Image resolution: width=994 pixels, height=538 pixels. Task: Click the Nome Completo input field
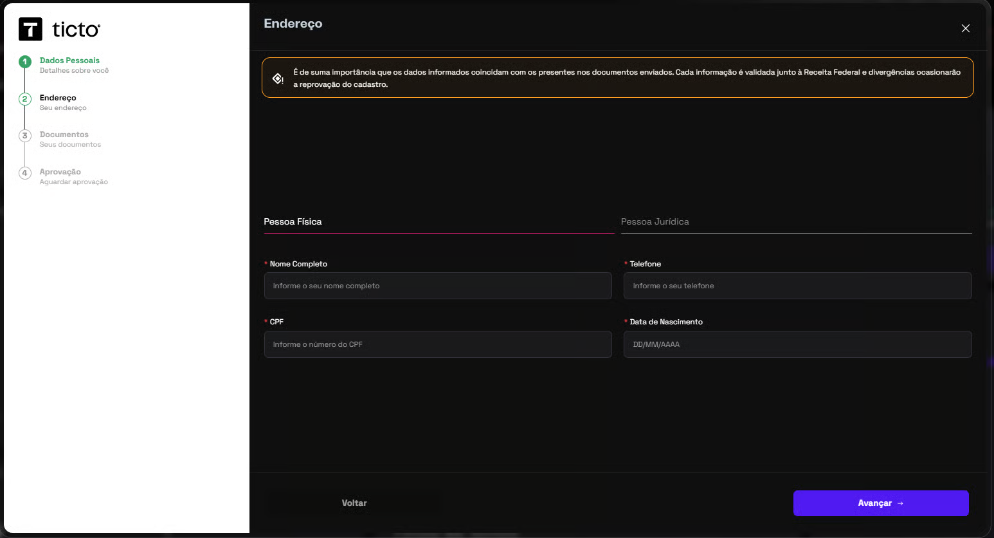click(x=437, y=286)
